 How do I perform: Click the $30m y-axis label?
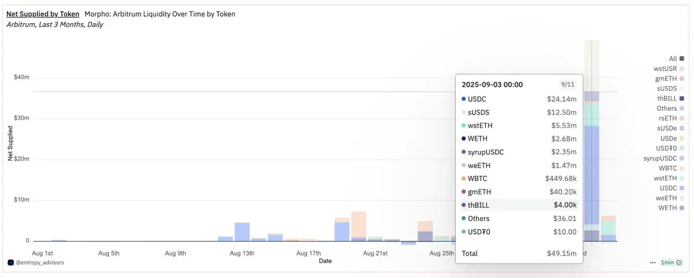coord(21,118)
